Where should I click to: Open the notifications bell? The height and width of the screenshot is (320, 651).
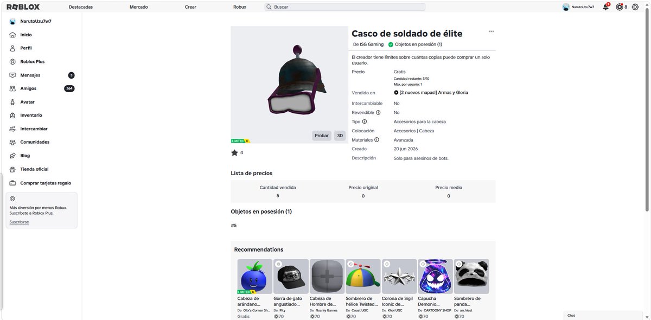605,7
